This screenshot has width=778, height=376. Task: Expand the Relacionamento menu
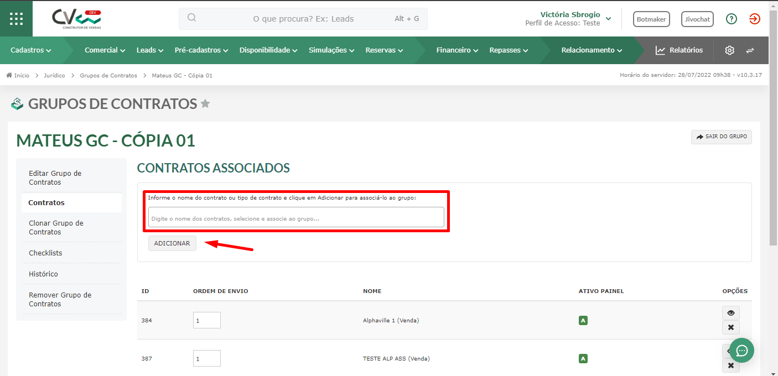592,50
